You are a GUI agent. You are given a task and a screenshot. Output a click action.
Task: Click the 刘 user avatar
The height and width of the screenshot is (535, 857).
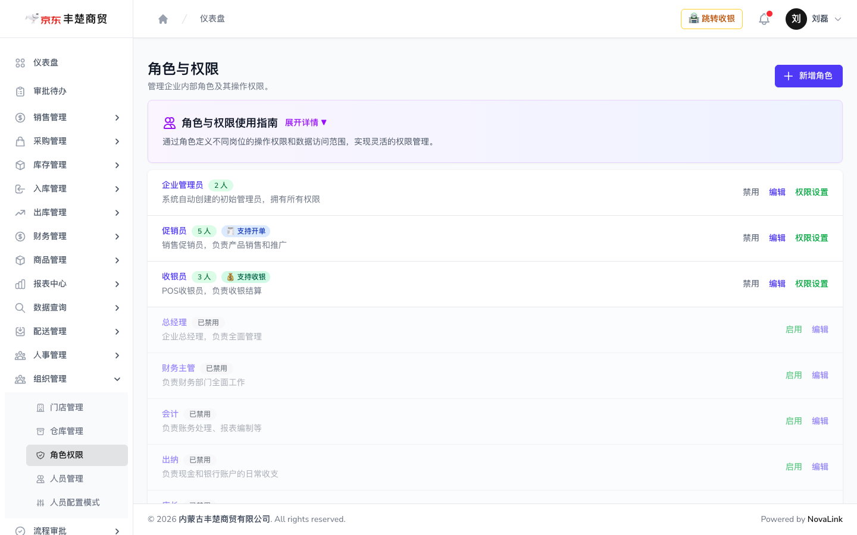pyautogui.click(x=796, y=19)
